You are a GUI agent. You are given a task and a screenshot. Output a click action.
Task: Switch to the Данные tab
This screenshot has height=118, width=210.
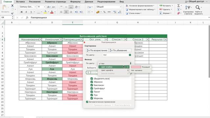point(89,2)
